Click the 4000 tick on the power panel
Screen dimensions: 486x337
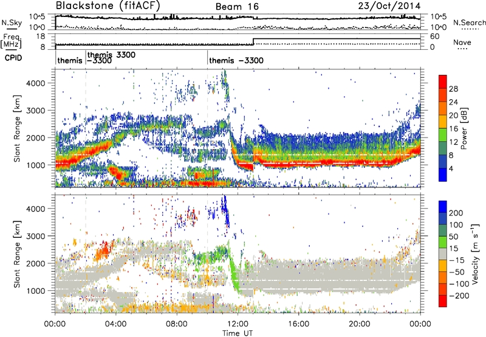[36, 83]
